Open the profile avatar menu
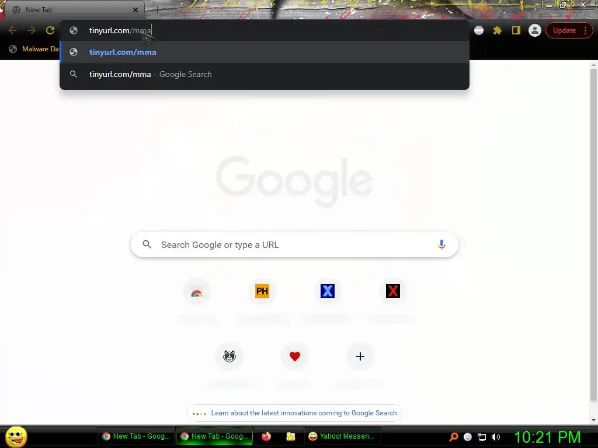 pos(535,30)
